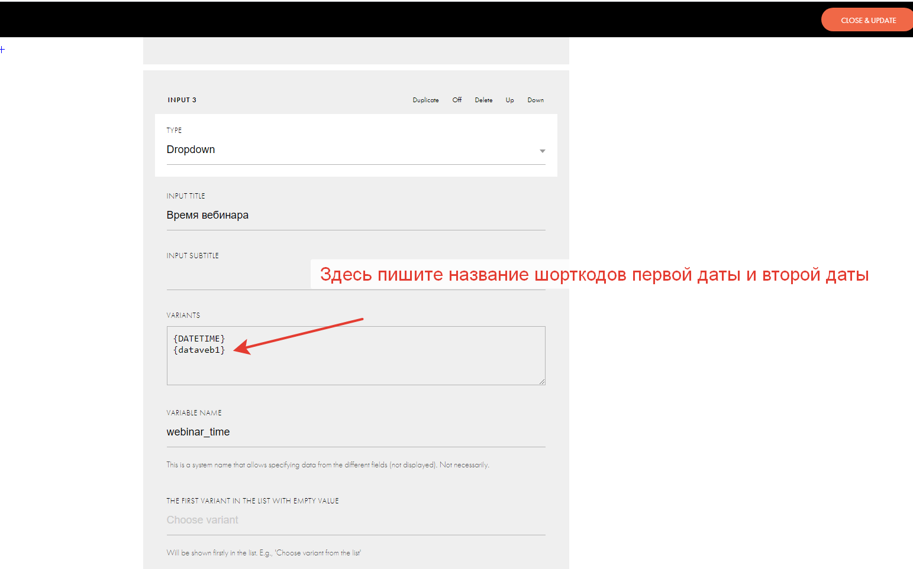Edit the Variable Name field webinar_time

[356, 433]
